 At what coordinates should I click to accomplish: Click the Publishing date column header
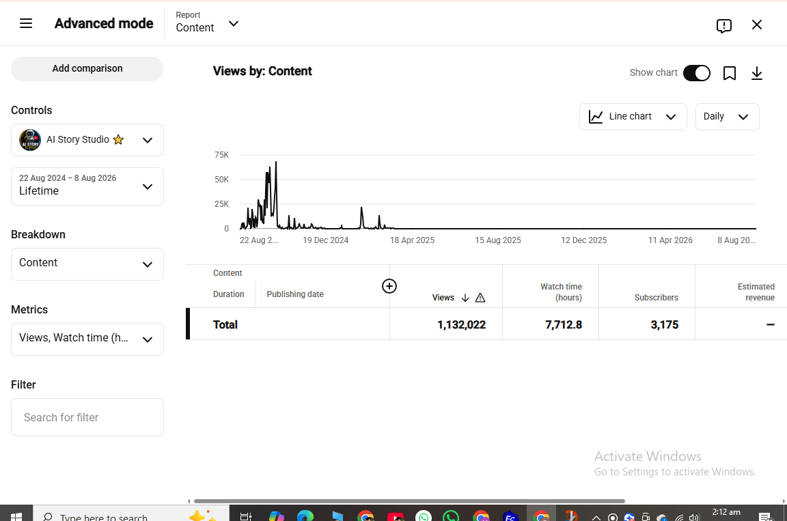pos(295,294)
